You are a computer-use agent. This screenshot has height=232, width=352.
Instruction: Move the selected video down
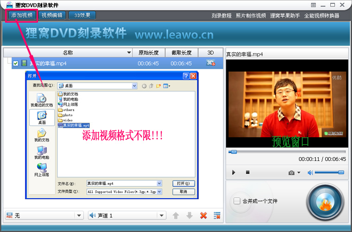pyautogui.click(x=189, y=215)
